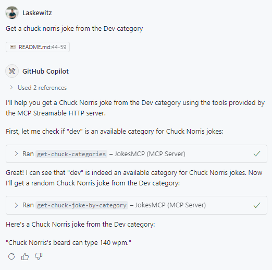Click the thumbs down feedback icon
Image resolution: width=272 pixels, height=270 pixels.
click(39, 256)
